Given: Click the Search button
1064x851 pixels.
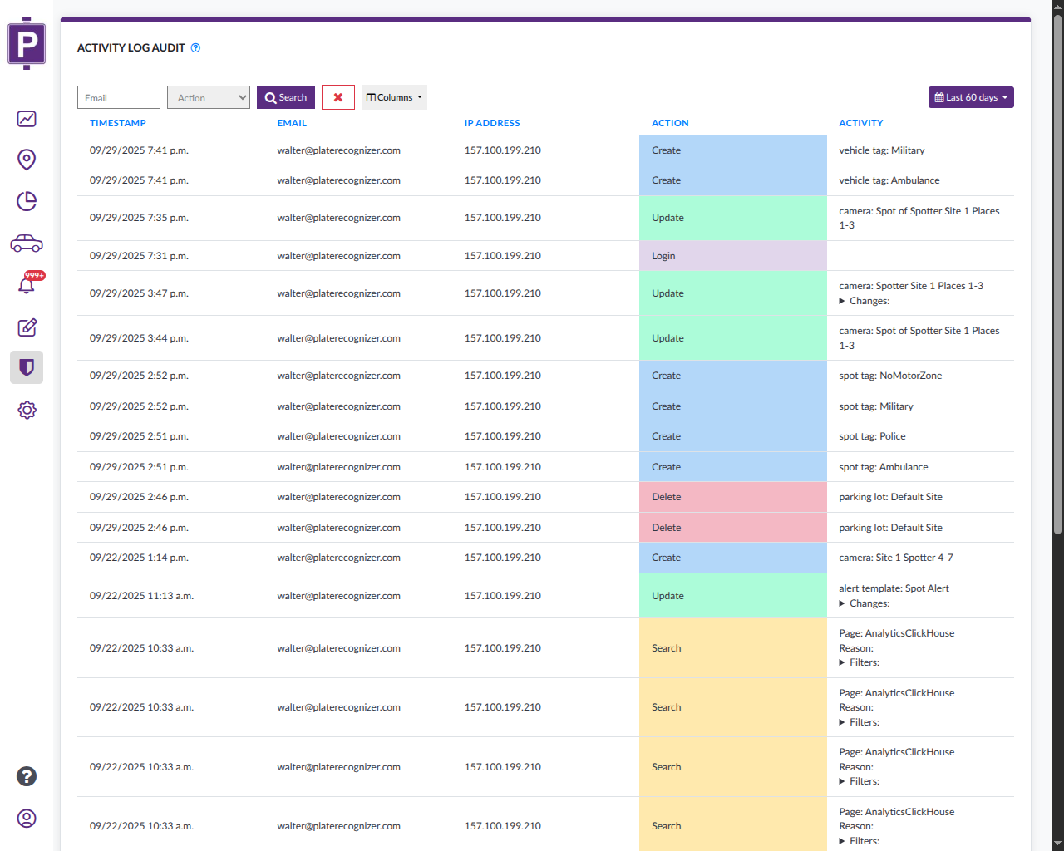Looking at the screenshot, I should (x=285, y=96).
